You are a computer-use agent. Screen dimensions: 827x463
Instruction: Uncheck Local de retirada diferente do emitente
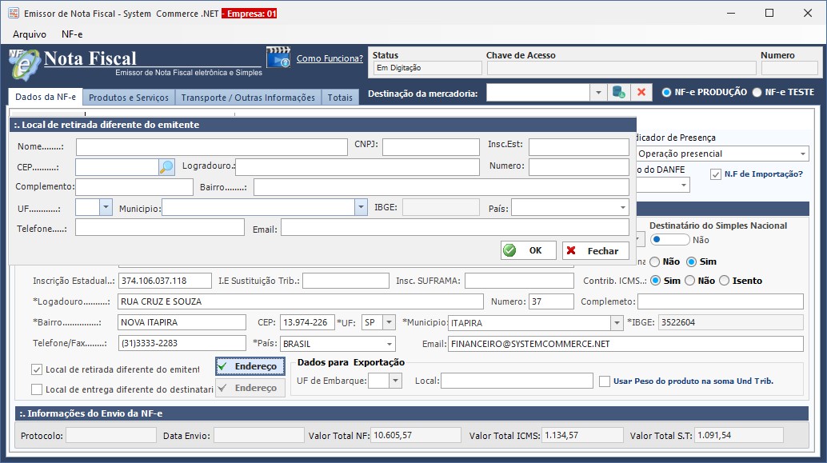pyautogui.click(x=37, y=369)
